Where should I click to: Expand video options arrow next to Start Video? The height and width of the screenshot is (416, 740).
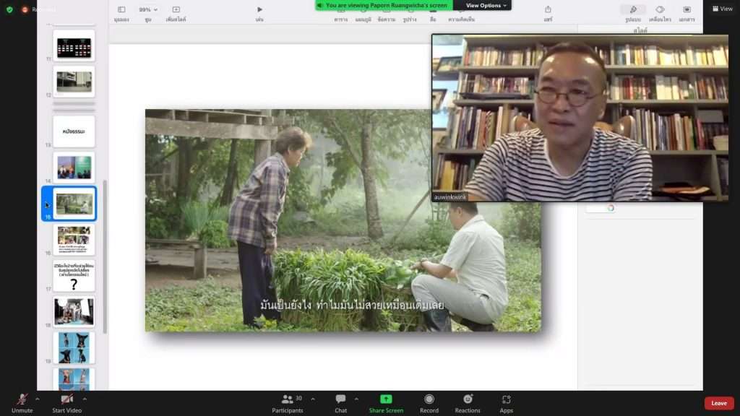pos(85,399)
